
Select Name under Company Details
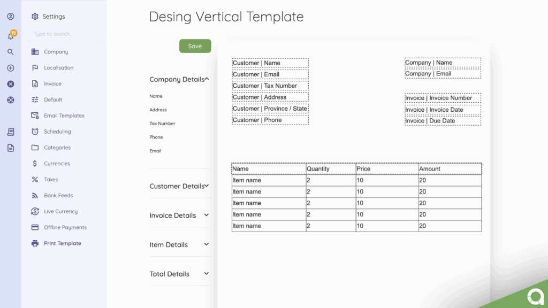pos(156,96)
